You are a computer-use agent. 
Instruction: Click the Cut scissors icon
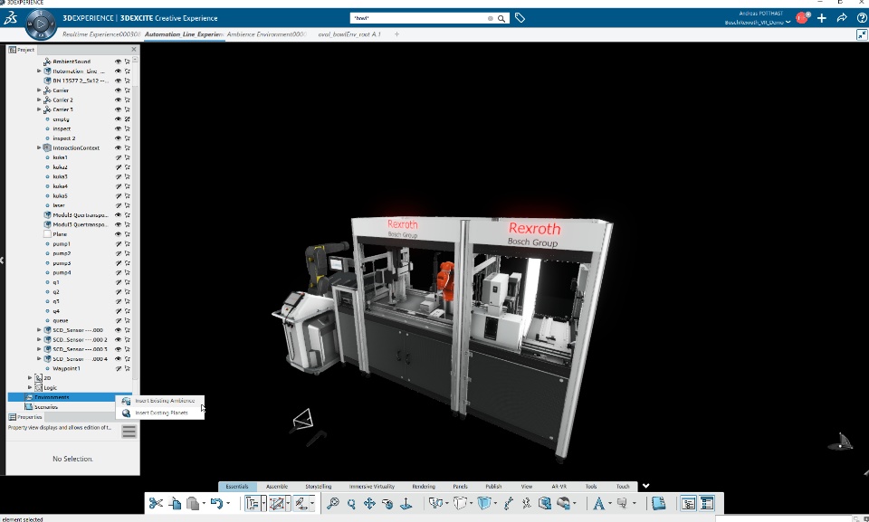(x=156, y=503)
